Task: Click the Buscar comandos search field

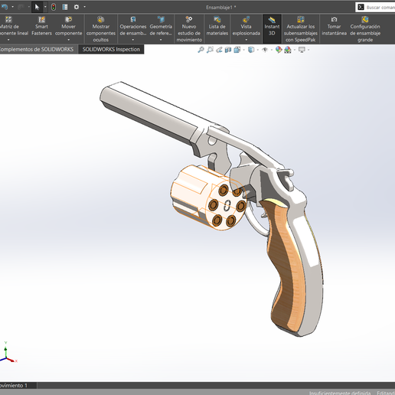Action: (x=380, y=8)
